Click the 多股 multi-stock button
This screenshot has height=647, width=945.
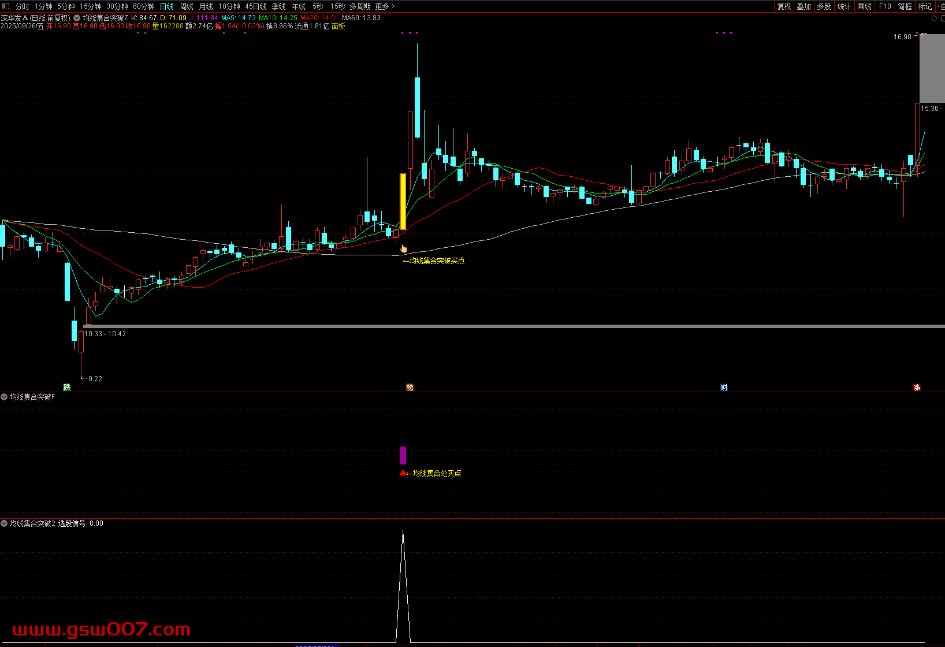pyautogui.click(x=824, y=6)
